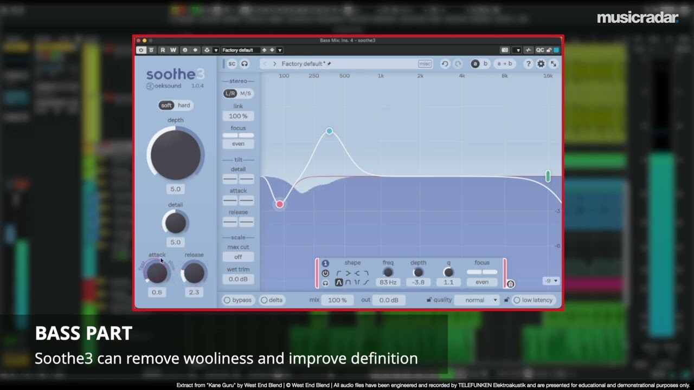Select the high cut band shape
The height and width of the screenshot is (390, 694).
pos(366,274)
